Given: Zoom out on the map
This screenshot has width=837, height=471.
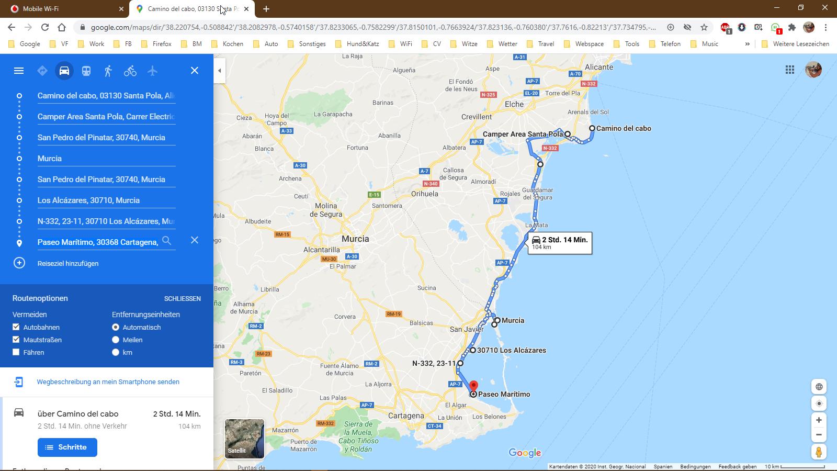Looking at the screenshot, I should pyautogui.click(x=819, y=435).
